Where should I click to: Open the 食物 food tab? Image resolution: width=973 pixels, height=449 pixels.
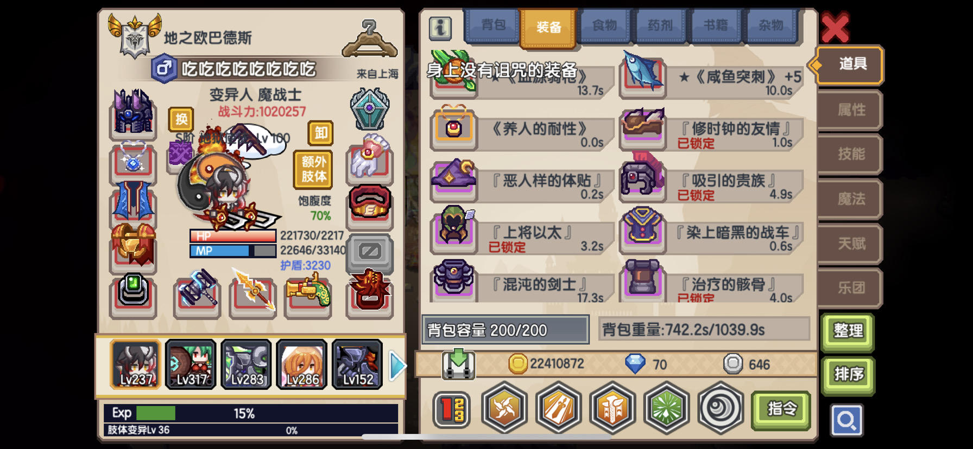(x=604, y=25)
